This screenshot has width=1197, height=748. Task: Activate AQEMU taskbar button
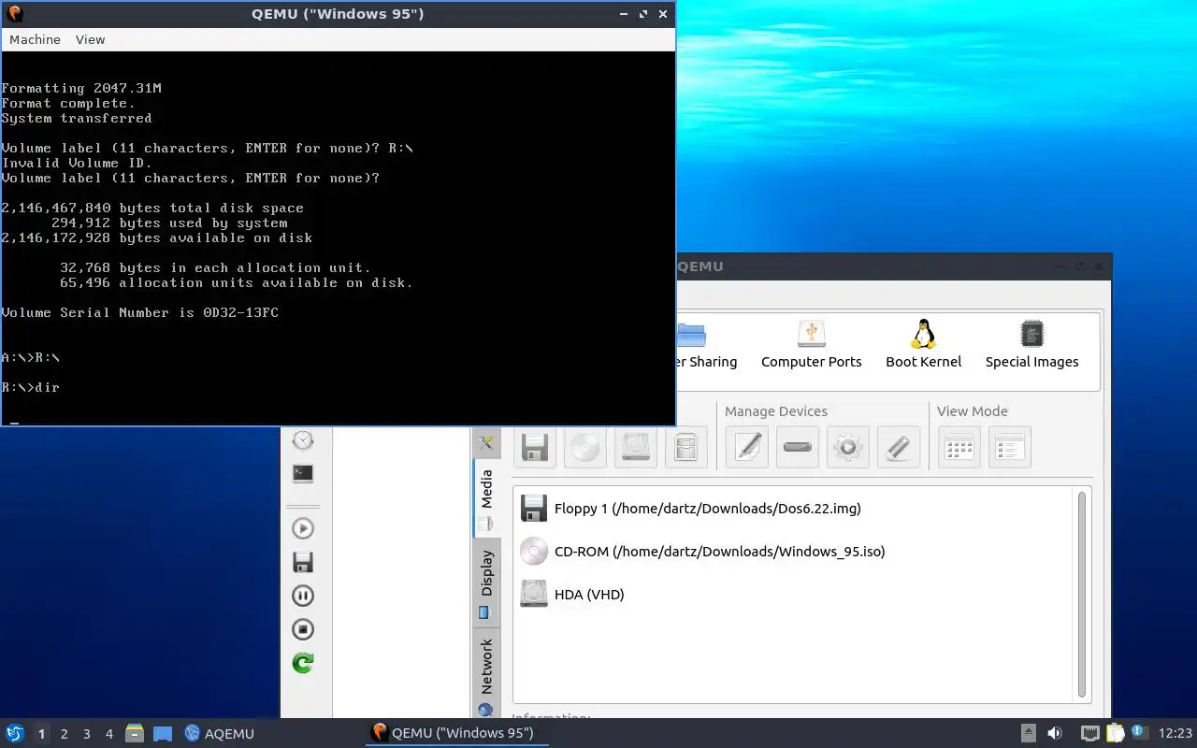click(220, 733)
